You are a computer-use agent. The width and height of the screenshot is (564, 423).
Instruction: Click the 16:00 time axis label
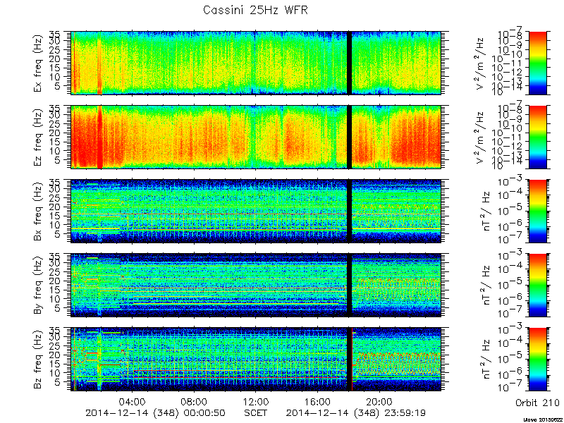click(x=318, y=401)
